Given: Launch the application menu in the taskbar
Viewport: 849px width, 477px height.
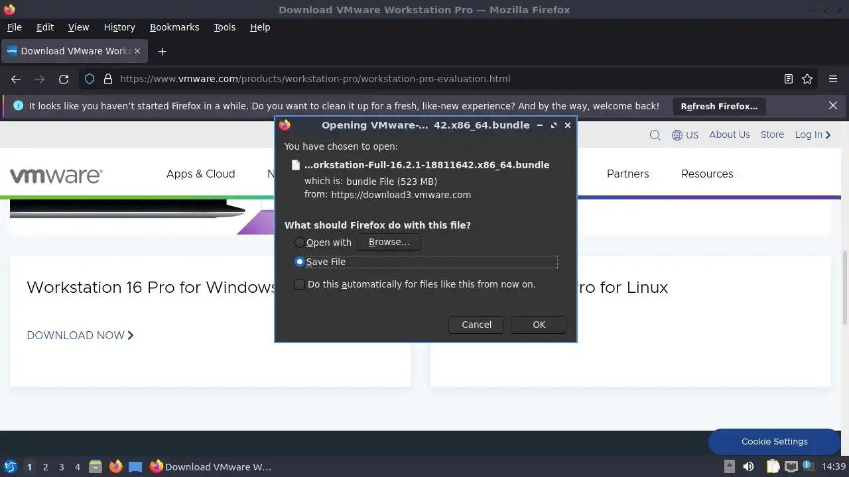Looking at the screenshot, I should click(11, 467).
